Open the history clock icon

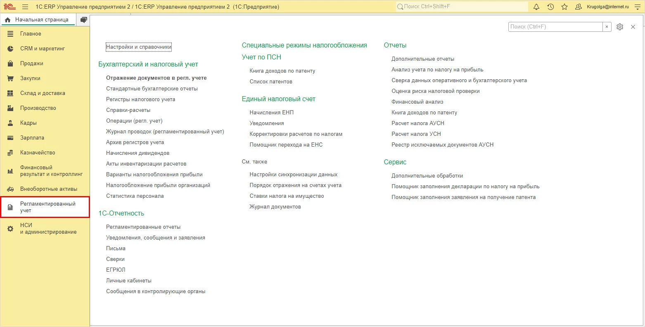click(x=550, y=7)
